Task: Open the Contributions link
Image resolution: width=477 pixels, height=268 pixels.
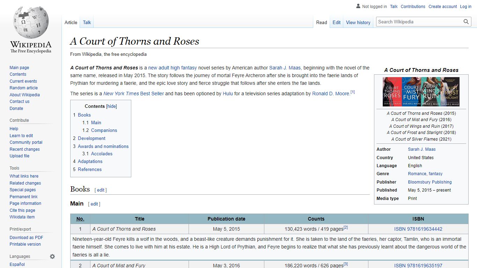Action: [413, 6]
